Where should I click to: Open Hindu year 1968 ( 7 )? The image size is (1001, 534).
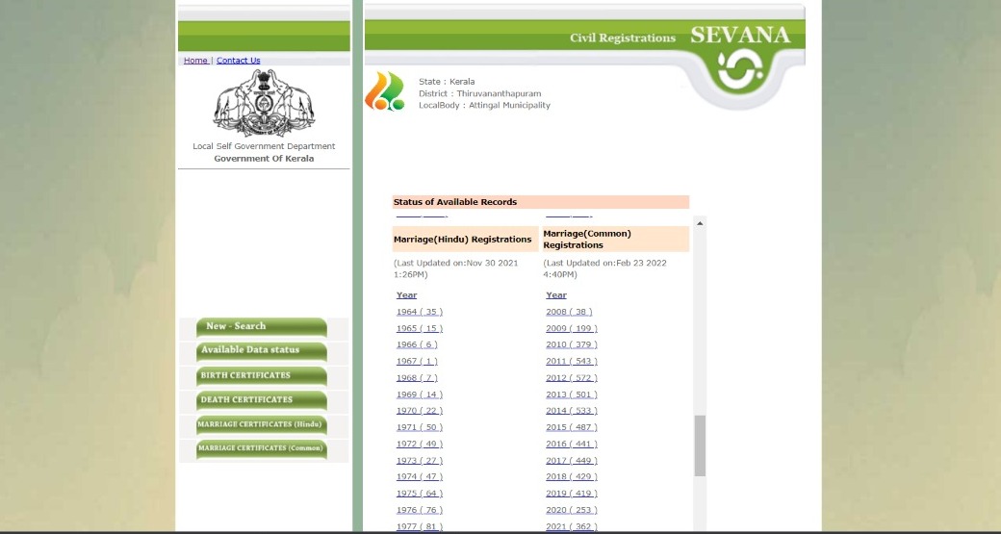(x=417, y=378)
